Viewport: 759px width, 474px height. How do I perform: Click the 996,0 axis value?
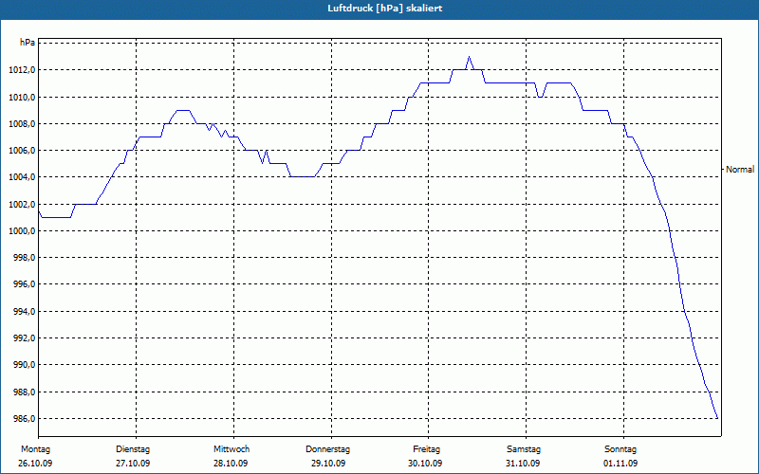(x=24, y=283)
